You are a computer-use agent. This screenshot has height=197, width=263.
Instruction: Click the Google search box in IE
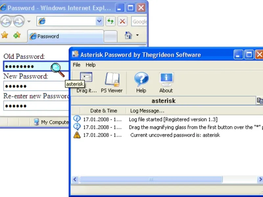click(139, 21)
